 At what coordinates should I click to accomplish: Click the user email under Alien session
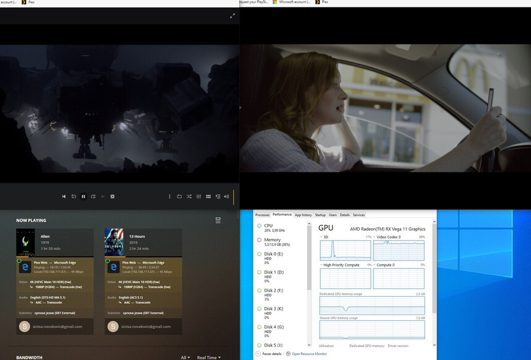pos(57,327)
